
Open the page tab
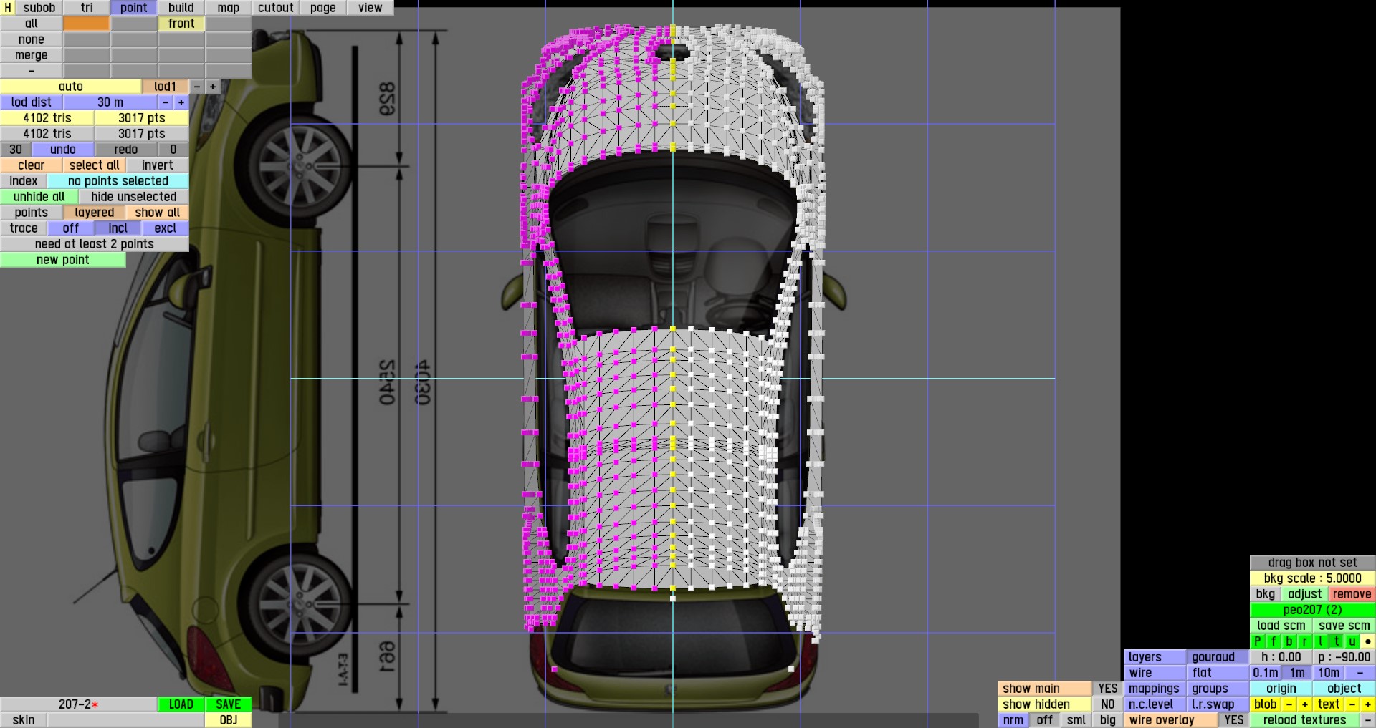point(323,8)
